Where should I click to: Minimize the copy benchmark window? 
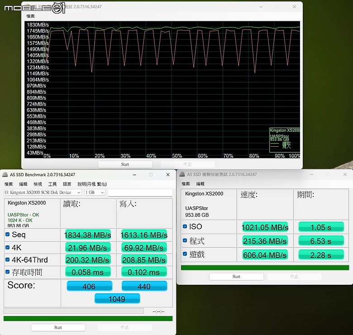tap(311, 174)
